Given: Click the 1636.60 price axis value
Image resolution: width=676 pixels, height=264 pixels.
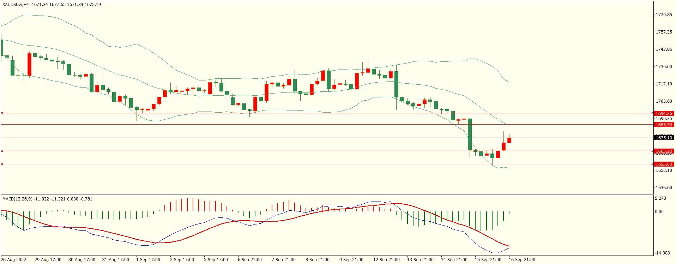Looking at the screenshot, I should pos(664,188).
